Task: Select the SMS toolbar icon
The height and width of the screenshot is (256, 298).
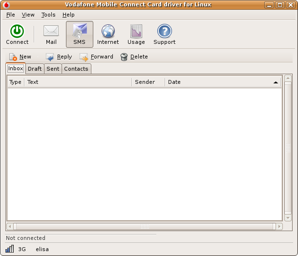Action: [79, 32]
